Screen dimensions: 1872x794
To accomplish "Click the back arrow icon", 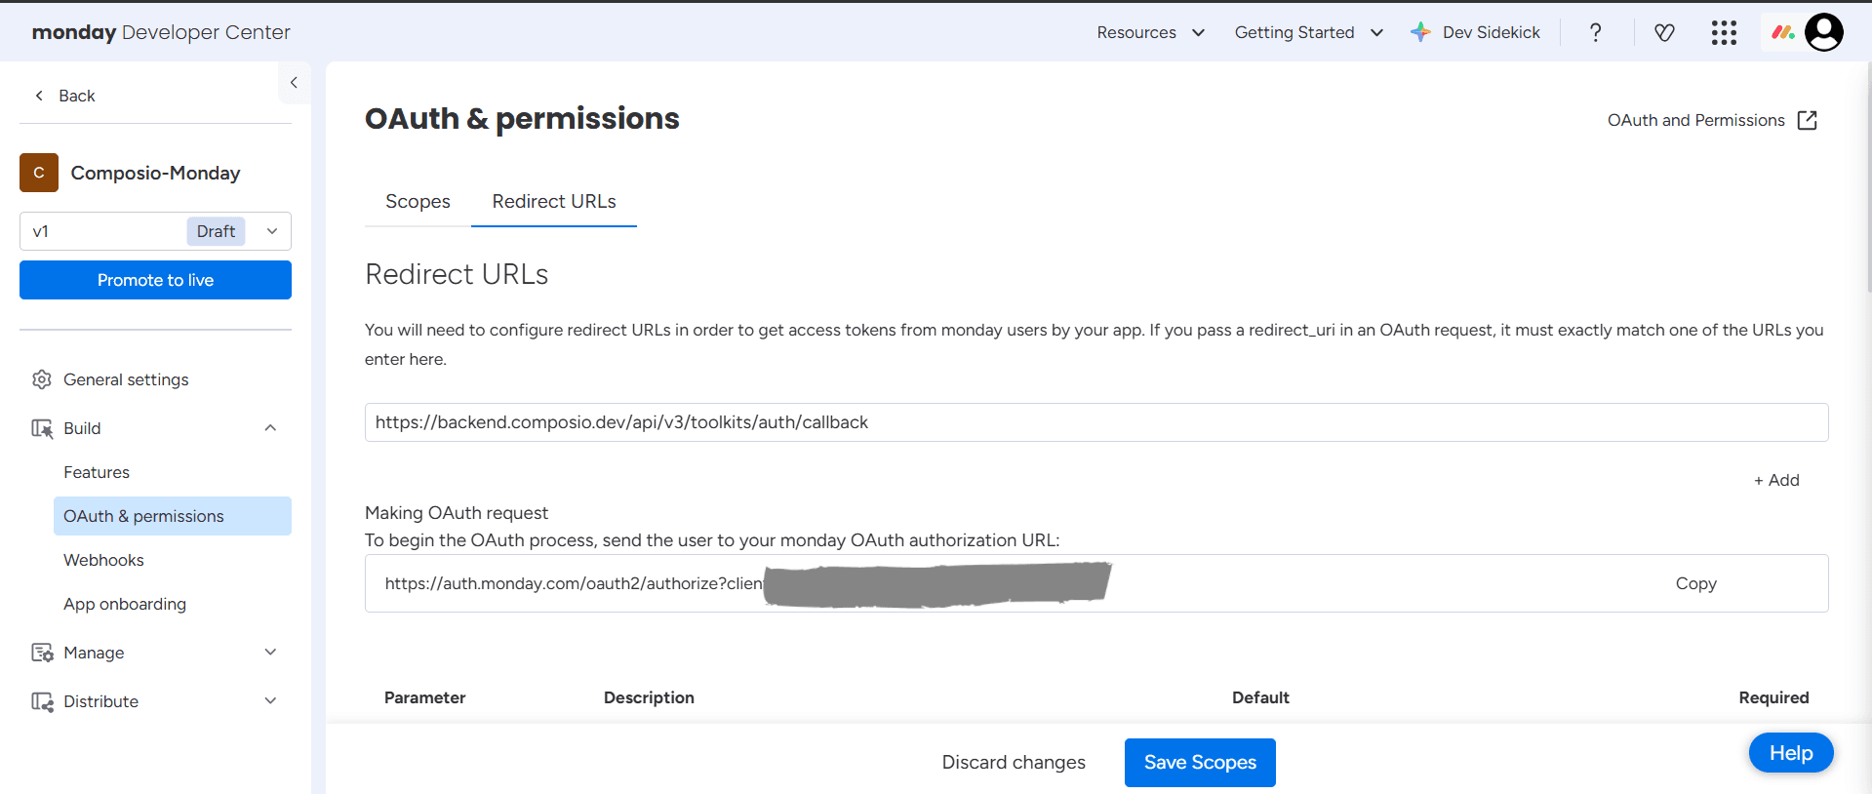I will [39, 96].
